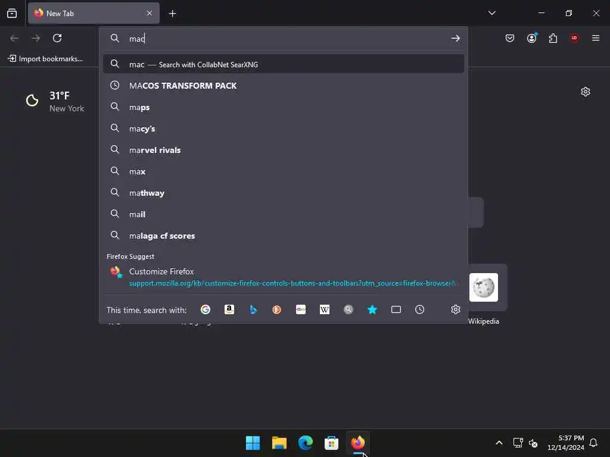Screen dimensions: 610x457
Task: Search this time with DuckDuckGo
Action: click(x=276, y=309)
